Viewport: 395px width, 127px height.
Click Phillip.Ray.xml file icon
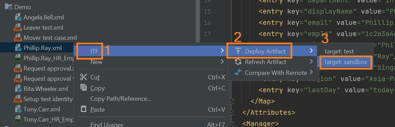point(18,48)
